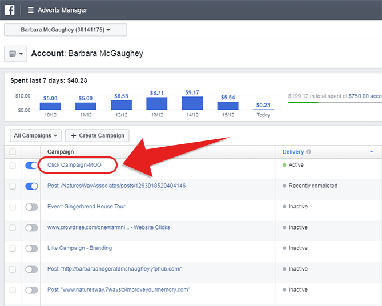
Task: Turn off the Click Campaign-MOO toggle
Action: 31,166
